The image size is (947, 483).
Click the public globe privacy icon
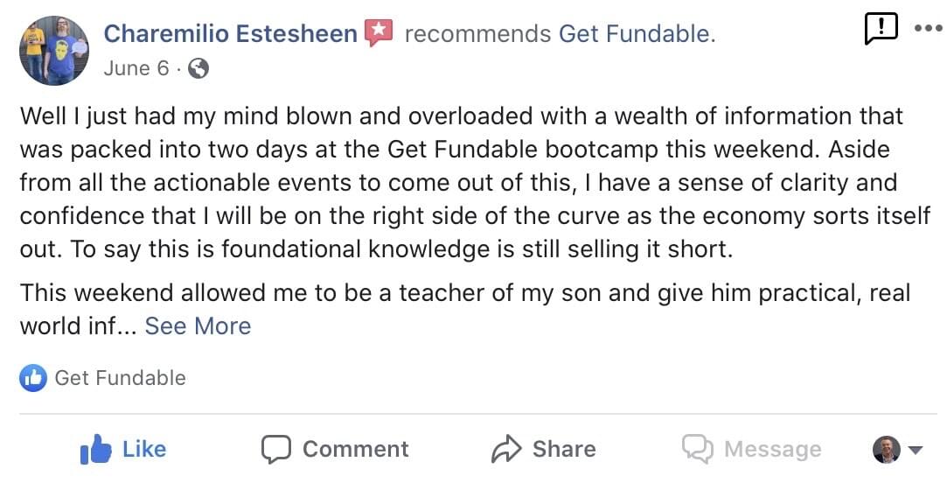click(x=198, y=69)
